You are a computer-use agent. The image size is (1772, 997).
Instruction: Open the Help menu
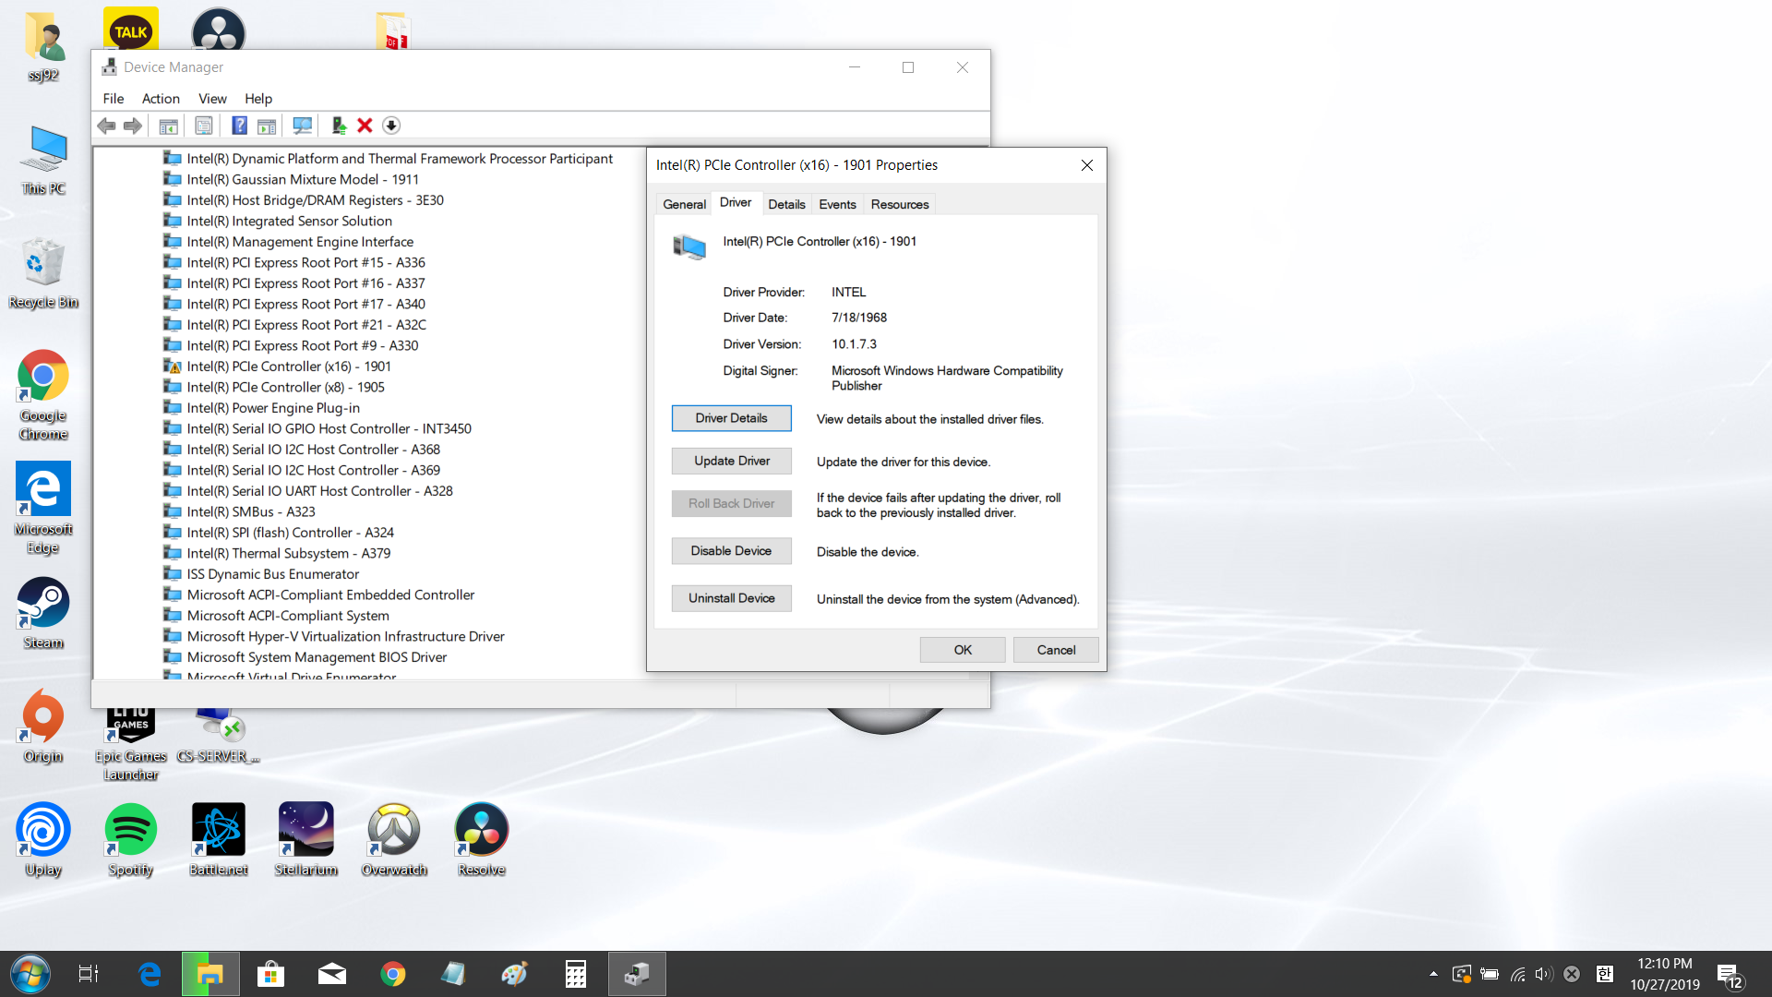258,99
